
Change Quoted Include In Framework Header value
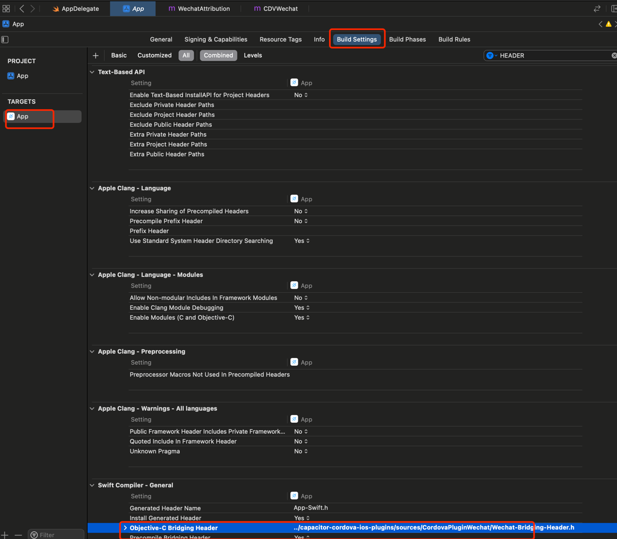tap(301, 441)
